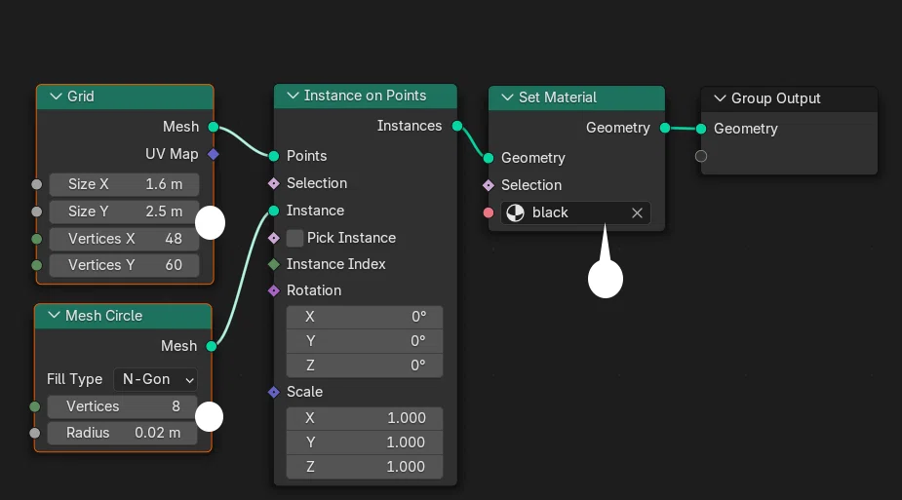Click the Mesh Circle Mesh output socket

pyautogui.click(x=212, y=346)
